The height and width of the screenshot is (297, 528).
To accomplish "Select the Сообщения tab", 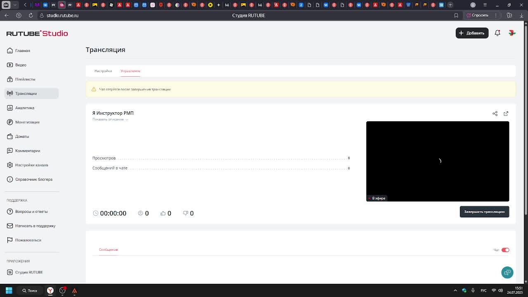I will [108, 250].
